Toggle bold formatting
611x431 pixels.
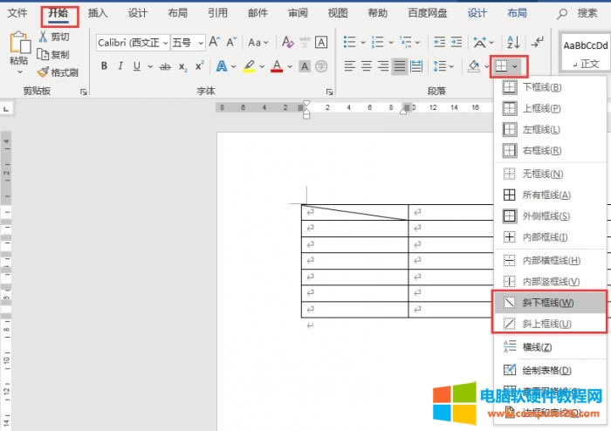coord(105,66)
